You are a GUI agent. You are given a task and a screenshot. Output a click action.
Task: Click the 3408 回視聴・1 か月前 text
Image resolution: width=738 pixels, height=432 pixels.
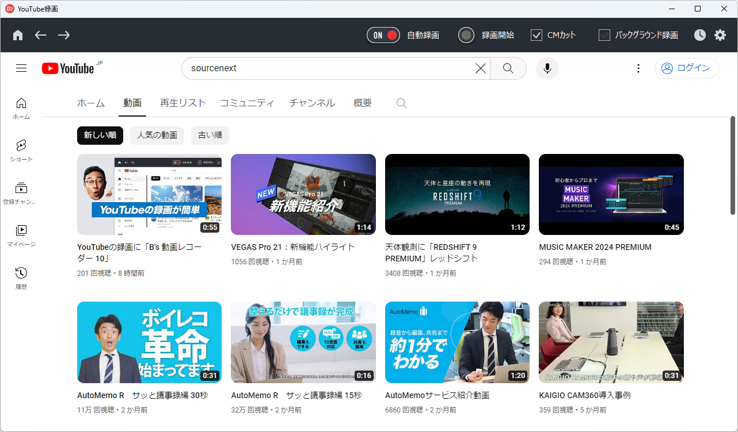click(421, 273)
